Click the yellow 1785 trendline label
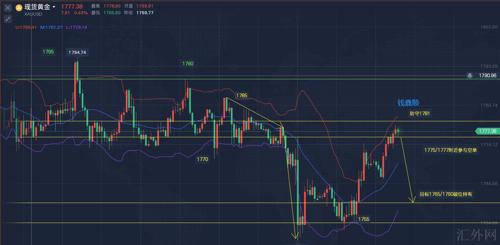500x245 pixels. [242, 96]
